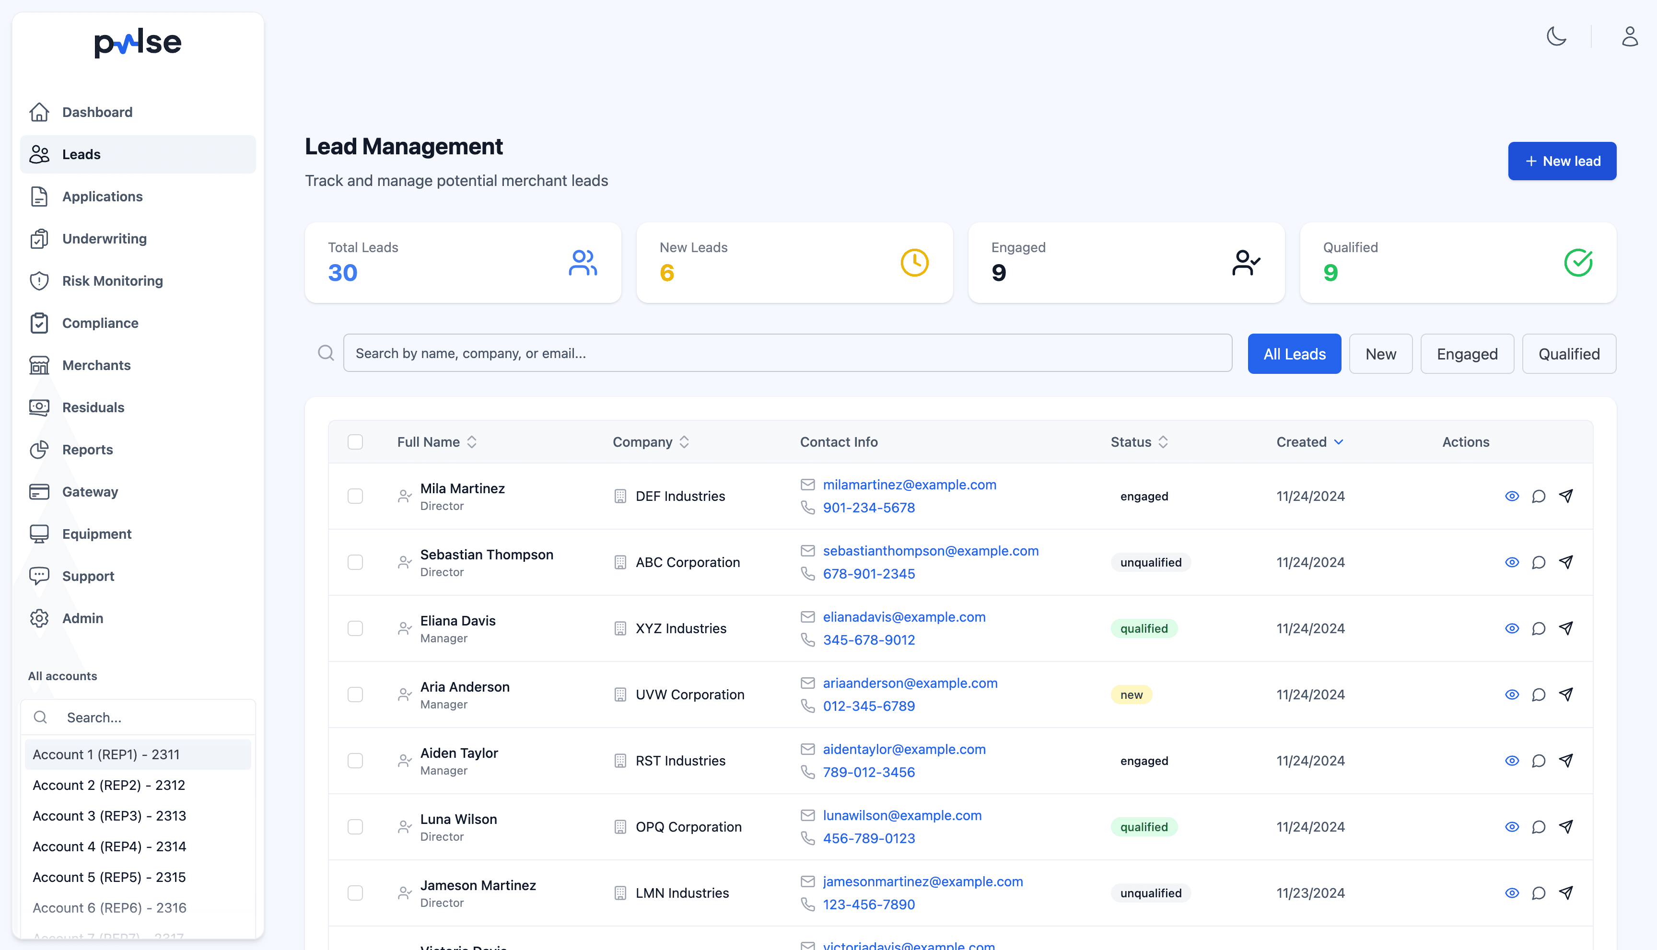
Task: Open the Leads section in sidebar
Action: coord(81,154)
